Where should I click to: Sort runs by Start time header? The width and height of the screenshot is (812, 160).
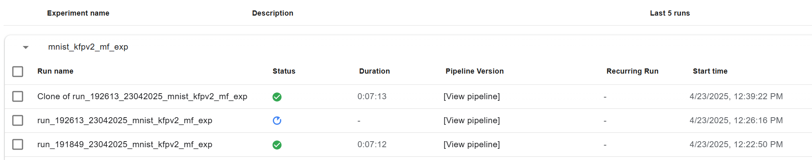pos(710,71)
